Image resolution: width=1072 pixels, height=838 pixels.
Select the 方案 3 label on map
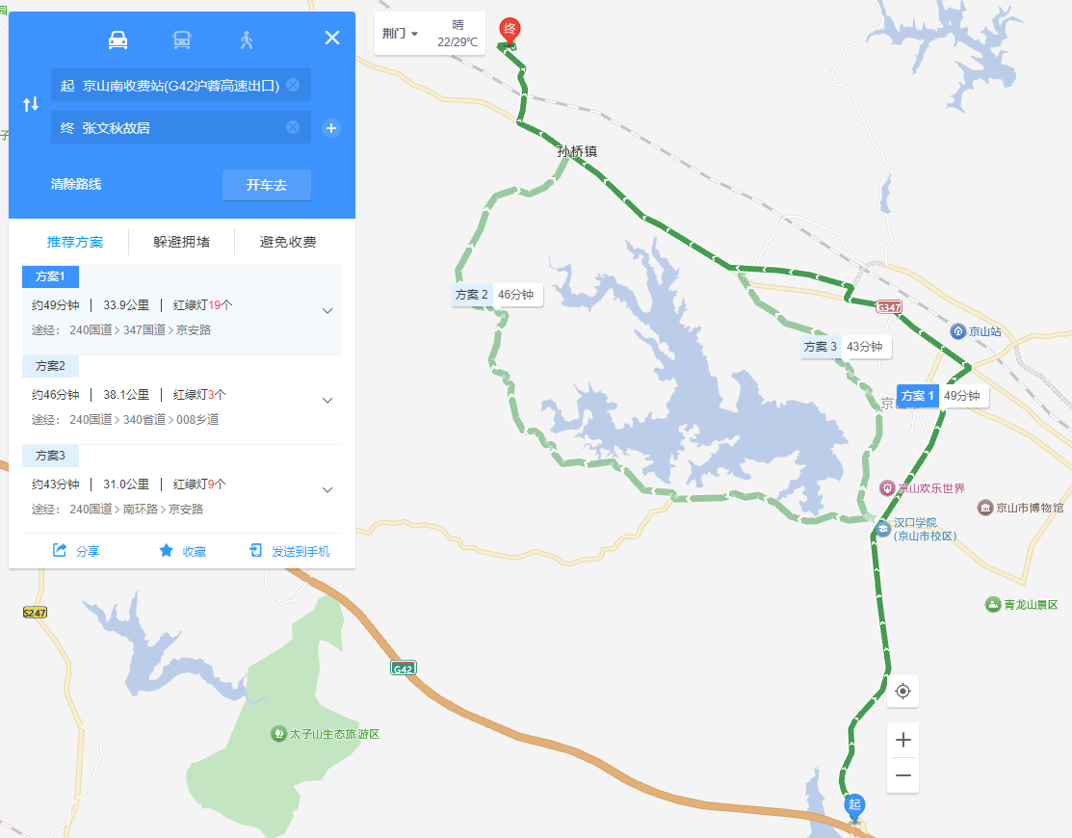click(x=821, y=347)
